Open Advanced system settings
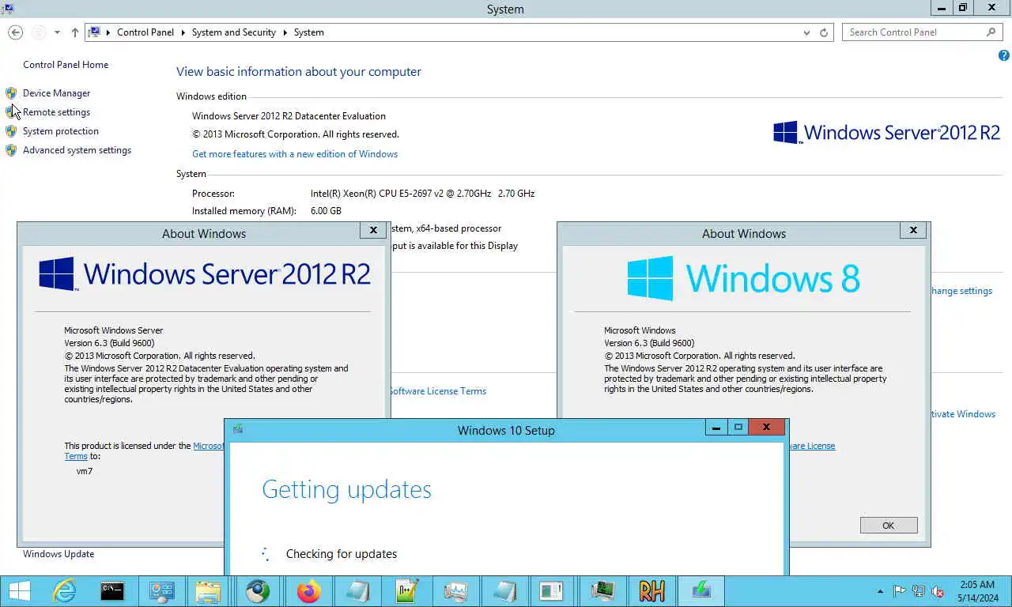The image size is (1012, 607). click(77, 150)
